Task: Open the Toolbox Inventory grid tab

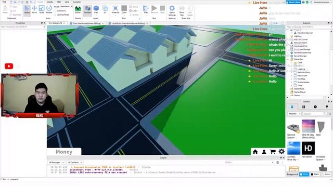Action: tap(304, 107)
